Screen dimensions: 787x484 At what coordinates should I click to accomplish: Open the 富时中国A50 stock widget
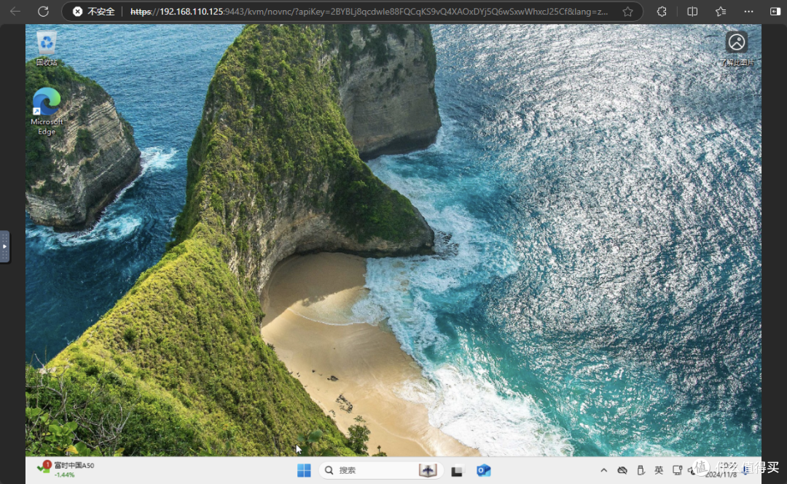(66, 470)
